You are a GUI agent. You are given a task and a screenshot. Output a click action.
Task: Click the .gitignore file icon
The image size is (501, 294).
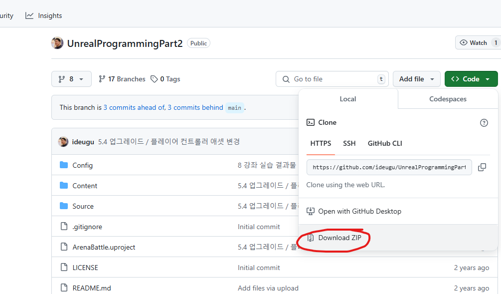pos(64,226)
